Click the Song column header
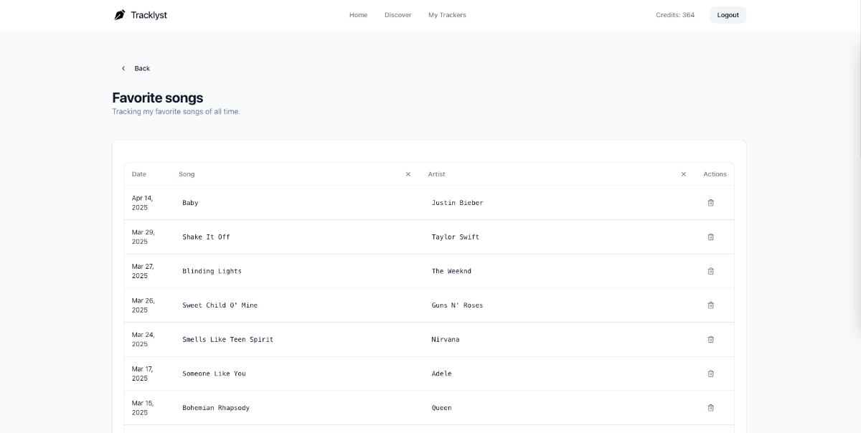This screenshot has width=861, height=433. pyautogui.click(x=187, y=174)
